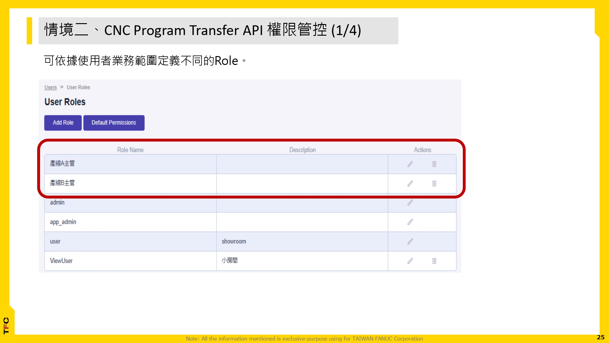The image size is (609, 343).
Task: Go to Users breadcrumb link
Action: (51, 87)
